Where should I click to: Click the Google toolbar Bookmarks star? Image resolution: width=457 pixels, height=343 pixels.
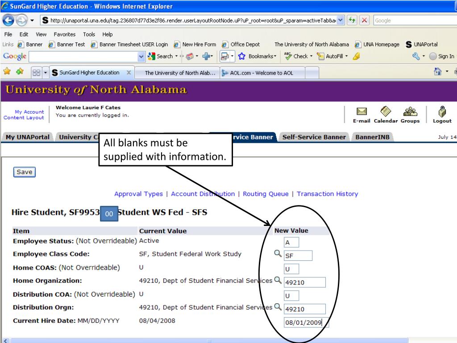(241, 56)
